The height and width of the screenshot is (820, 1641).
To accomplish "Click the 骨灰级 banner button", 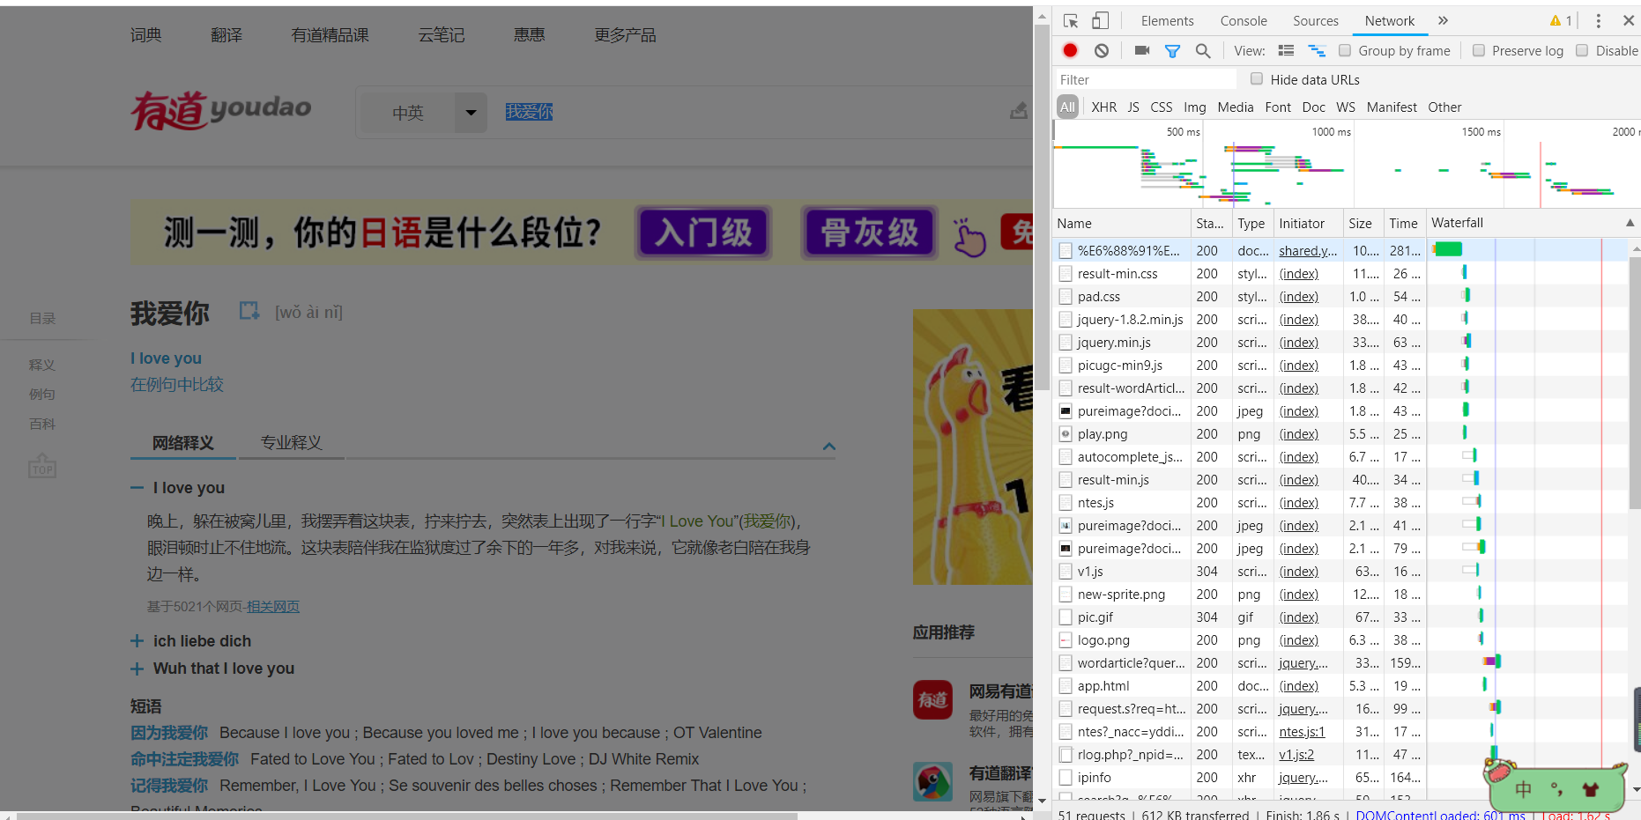I will click(x=869, y=233).
